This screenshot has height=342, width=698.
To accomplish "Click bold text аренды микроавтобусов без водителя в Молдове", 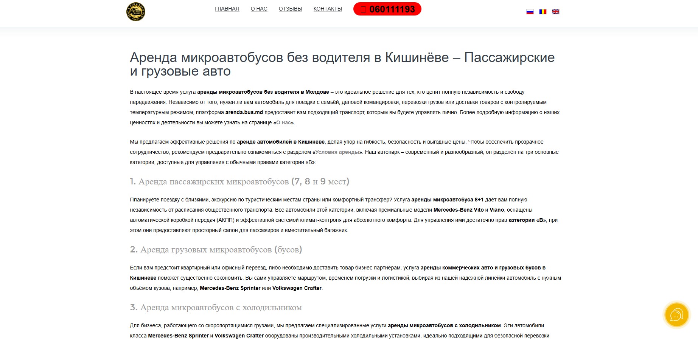I will pyautogui.click(x=263, y=92).
